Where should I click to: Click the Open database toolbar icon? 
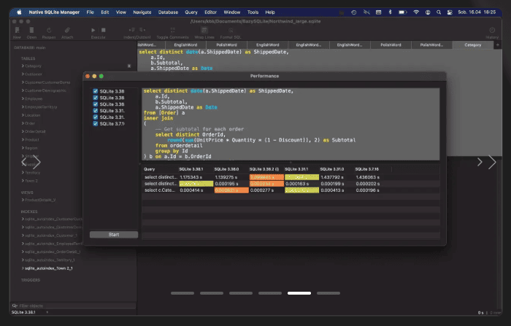[x=31, y=31]
